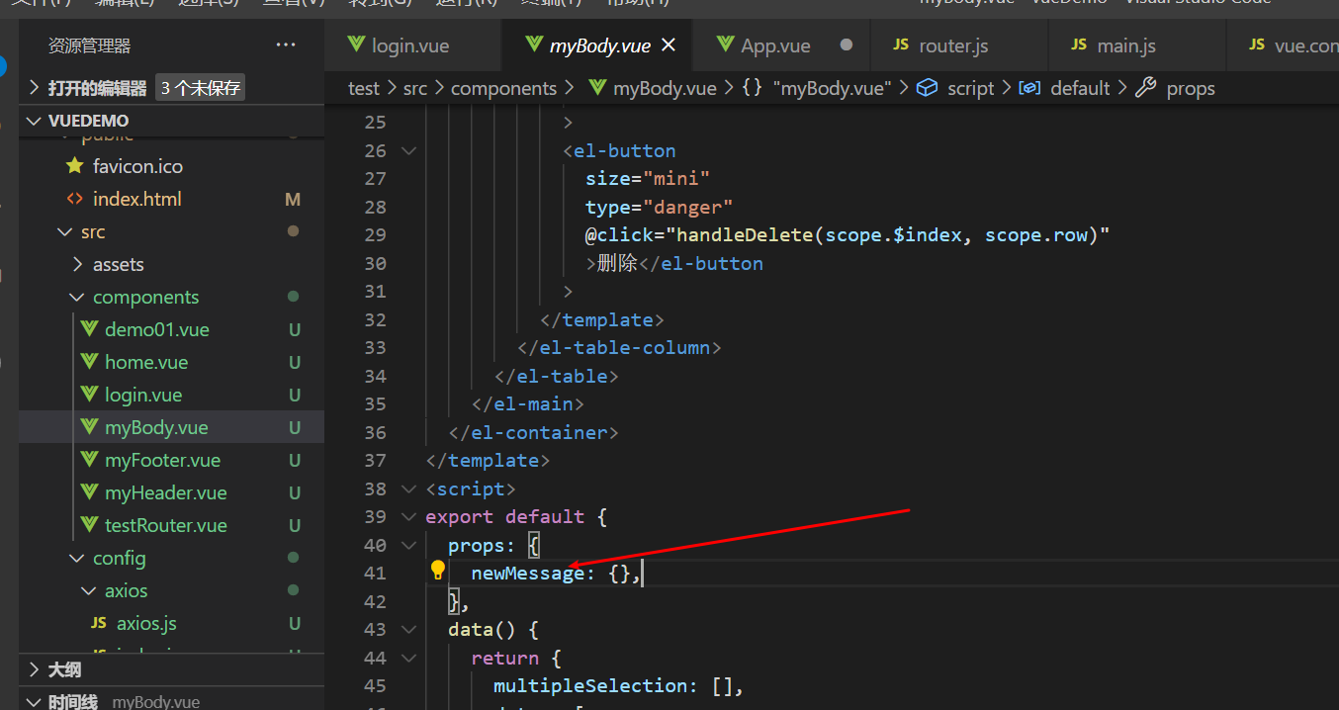Click the cube icon beside script breadcrumb
This screenshot has height=710, width=1339.
[x=927, y=88]
